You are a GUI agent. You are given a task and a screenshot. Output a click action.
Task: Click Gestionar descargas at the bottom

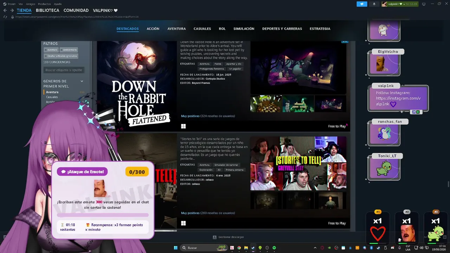231,237
